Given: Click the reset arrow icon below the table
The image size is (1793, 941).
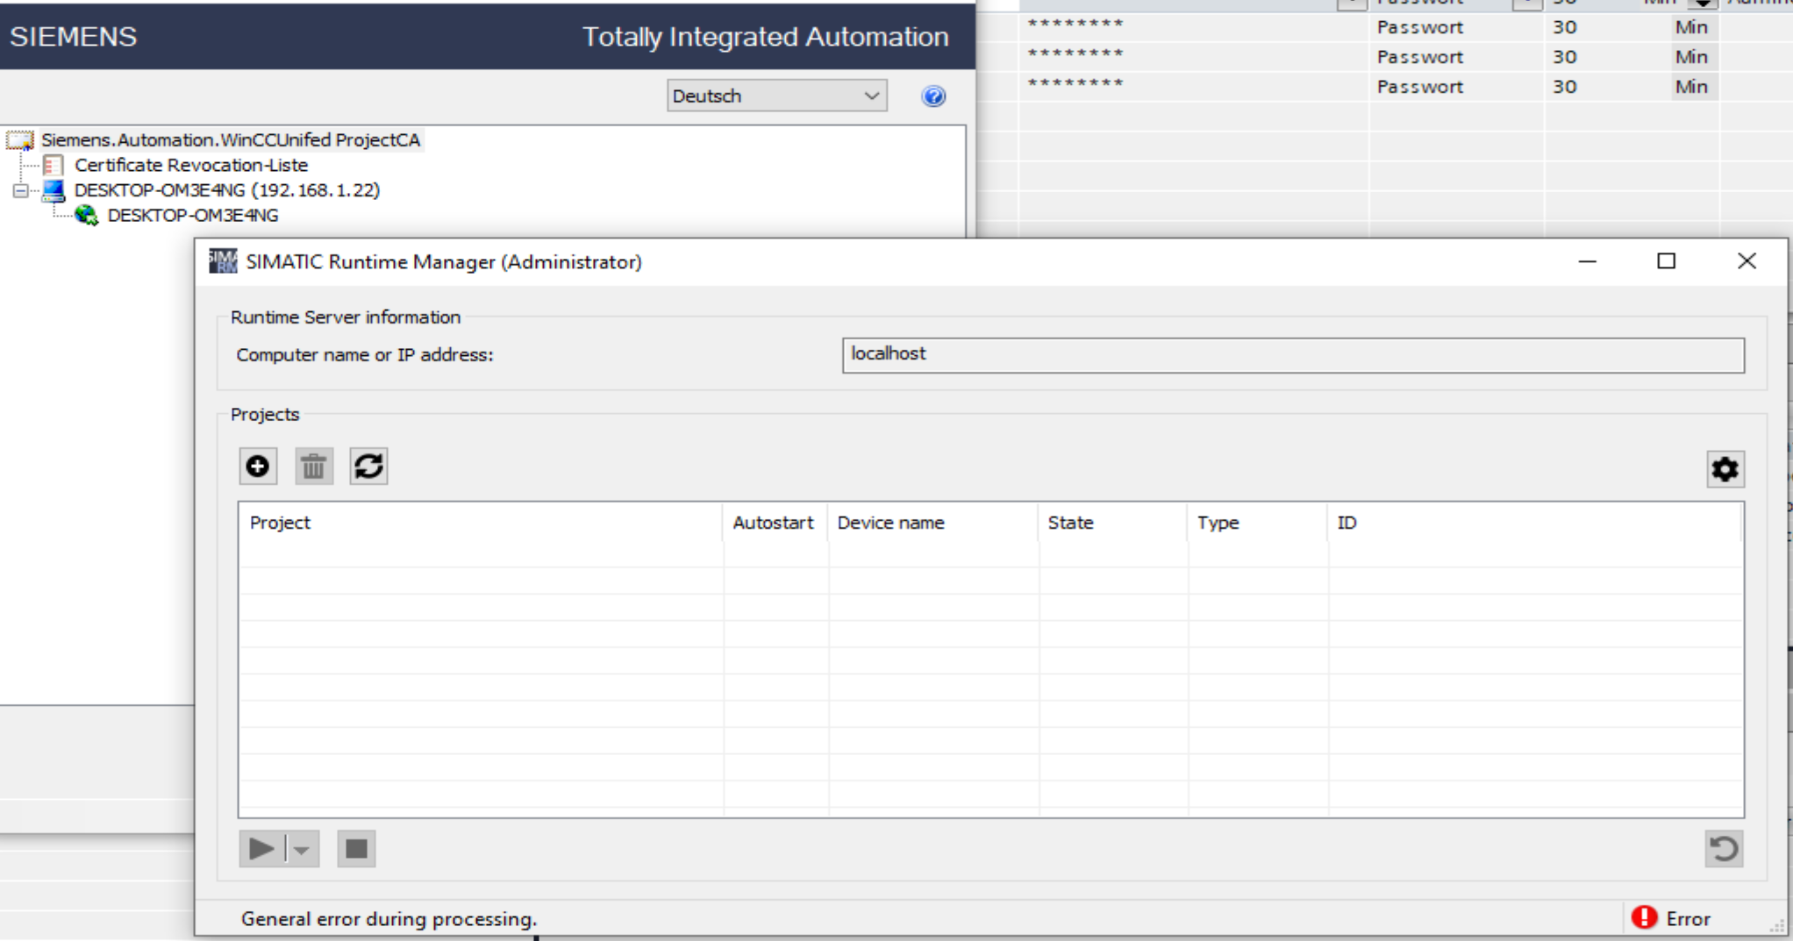Looking at the screenshot, I should click(1724, 849).
